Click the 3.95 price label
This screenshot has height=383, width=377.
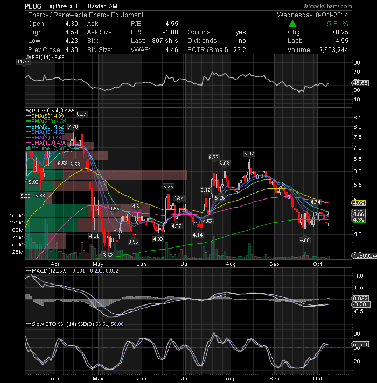(133, 242)
